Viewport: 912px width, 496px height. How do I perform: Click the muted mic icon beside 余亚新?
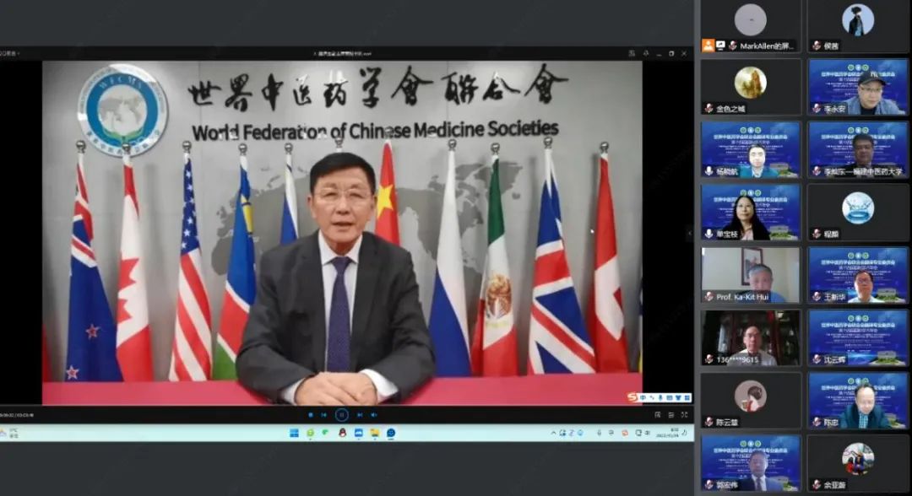(x=817, y=484)
